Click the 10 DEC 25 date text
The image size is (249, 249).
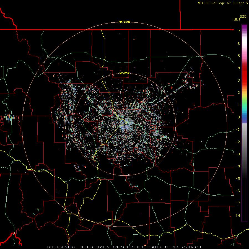[x=176, y=247]
